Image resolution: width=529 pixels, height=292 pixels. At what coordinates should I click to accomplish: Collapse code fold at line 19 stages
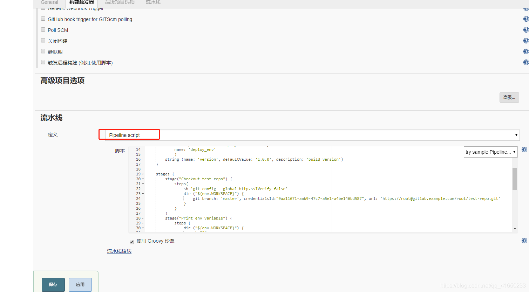click(x=143, y=174)
